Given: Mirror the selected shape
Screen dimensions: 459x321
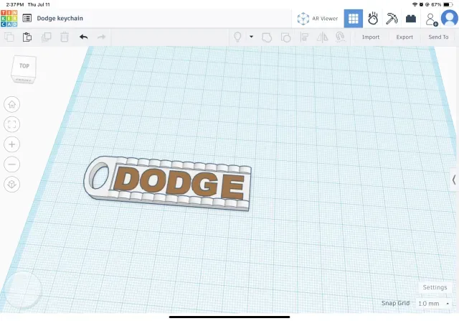Looking at the screenshot, I should [323, 37].
